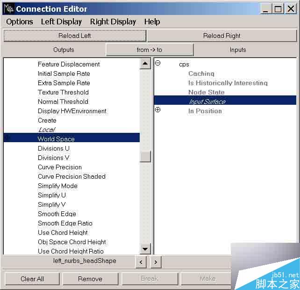Select the cps node in inputs
Screen dimensions: 300x290
tap(184, 65)
